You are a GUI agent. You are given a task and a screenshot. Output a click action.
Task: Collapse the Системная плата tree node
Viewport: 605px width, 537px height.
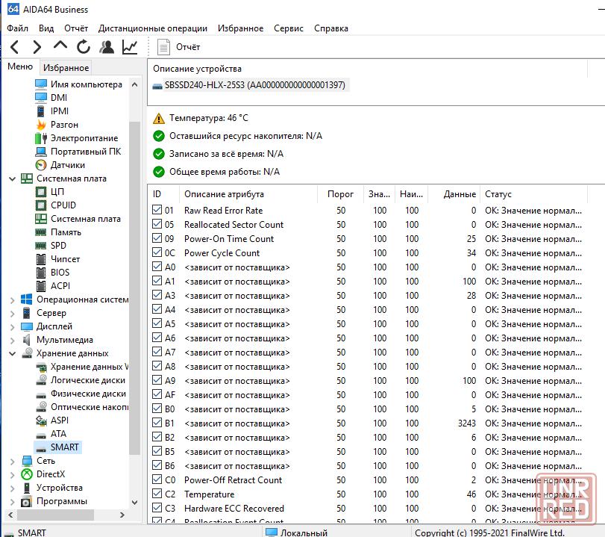(x=12, y=179)
